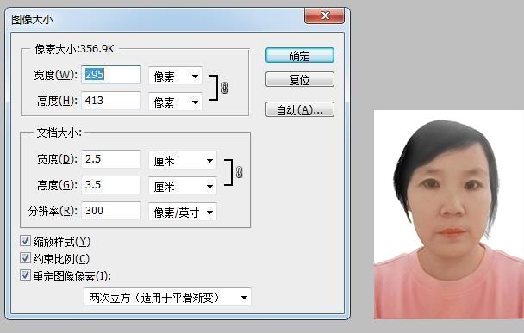524x333 pixels.
Task: Open the 两次立方 resampling method dropdown
Action: [167, 297]
